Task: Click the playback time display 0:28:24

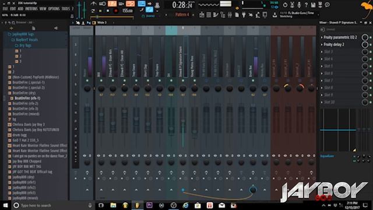Action: click(x=182, y=5)
